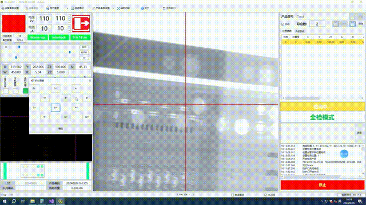Toggle the 手动 checkbox in right panel

click(x=283, y=24)
